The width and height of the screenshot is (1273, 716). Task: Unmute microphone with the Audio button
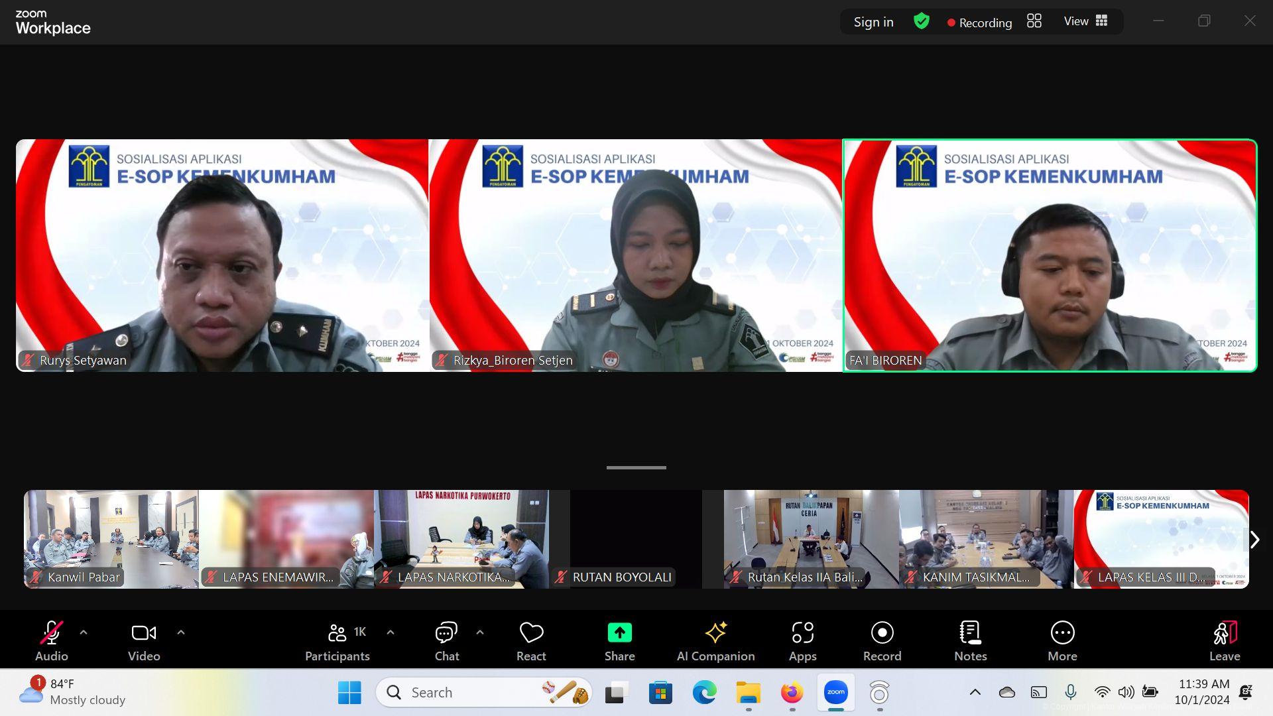point(52,641)
